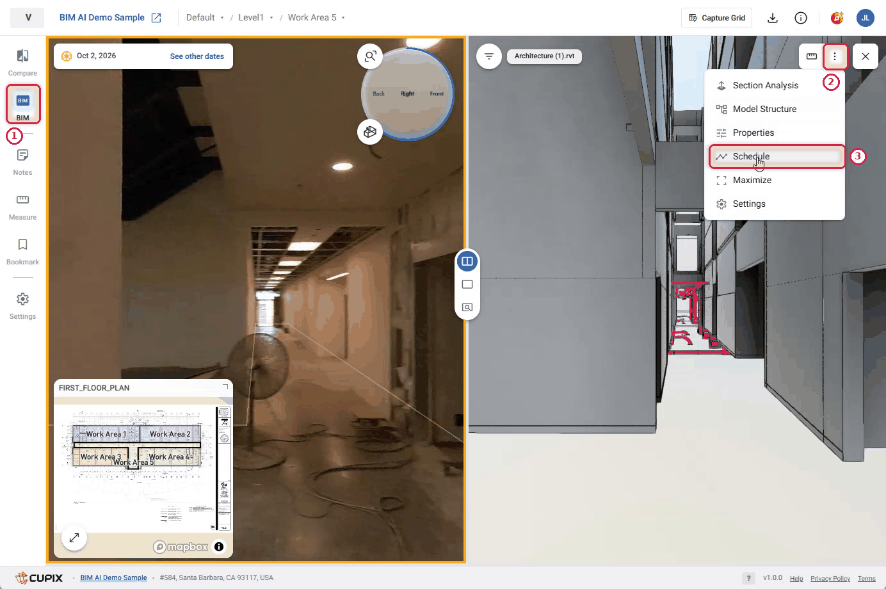The width and height of the screenshot is (886, 589).
Task: Open the Compare tool in sidebar
Action: [x=22, y=62]
